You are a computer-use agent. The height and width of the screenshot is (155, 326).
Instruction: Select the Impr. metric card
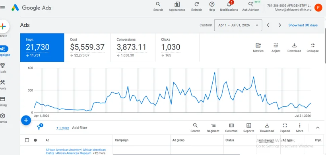(x=42, y=47)
